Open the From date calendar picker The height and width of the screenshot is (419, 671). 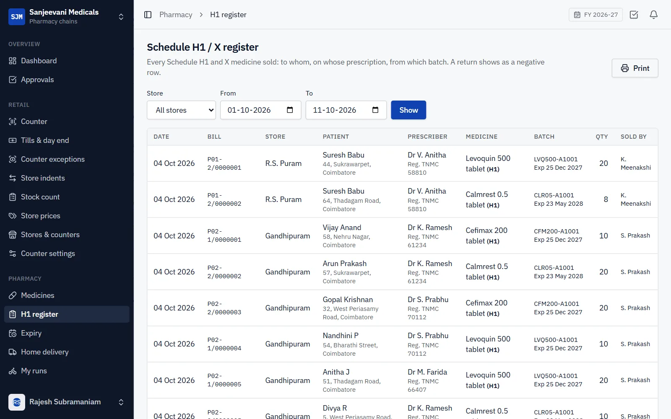click(290, 110)
